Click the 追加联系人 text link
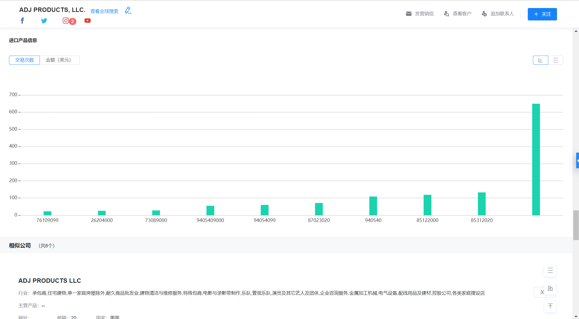 pyautogui.click(x=502, y=14)
